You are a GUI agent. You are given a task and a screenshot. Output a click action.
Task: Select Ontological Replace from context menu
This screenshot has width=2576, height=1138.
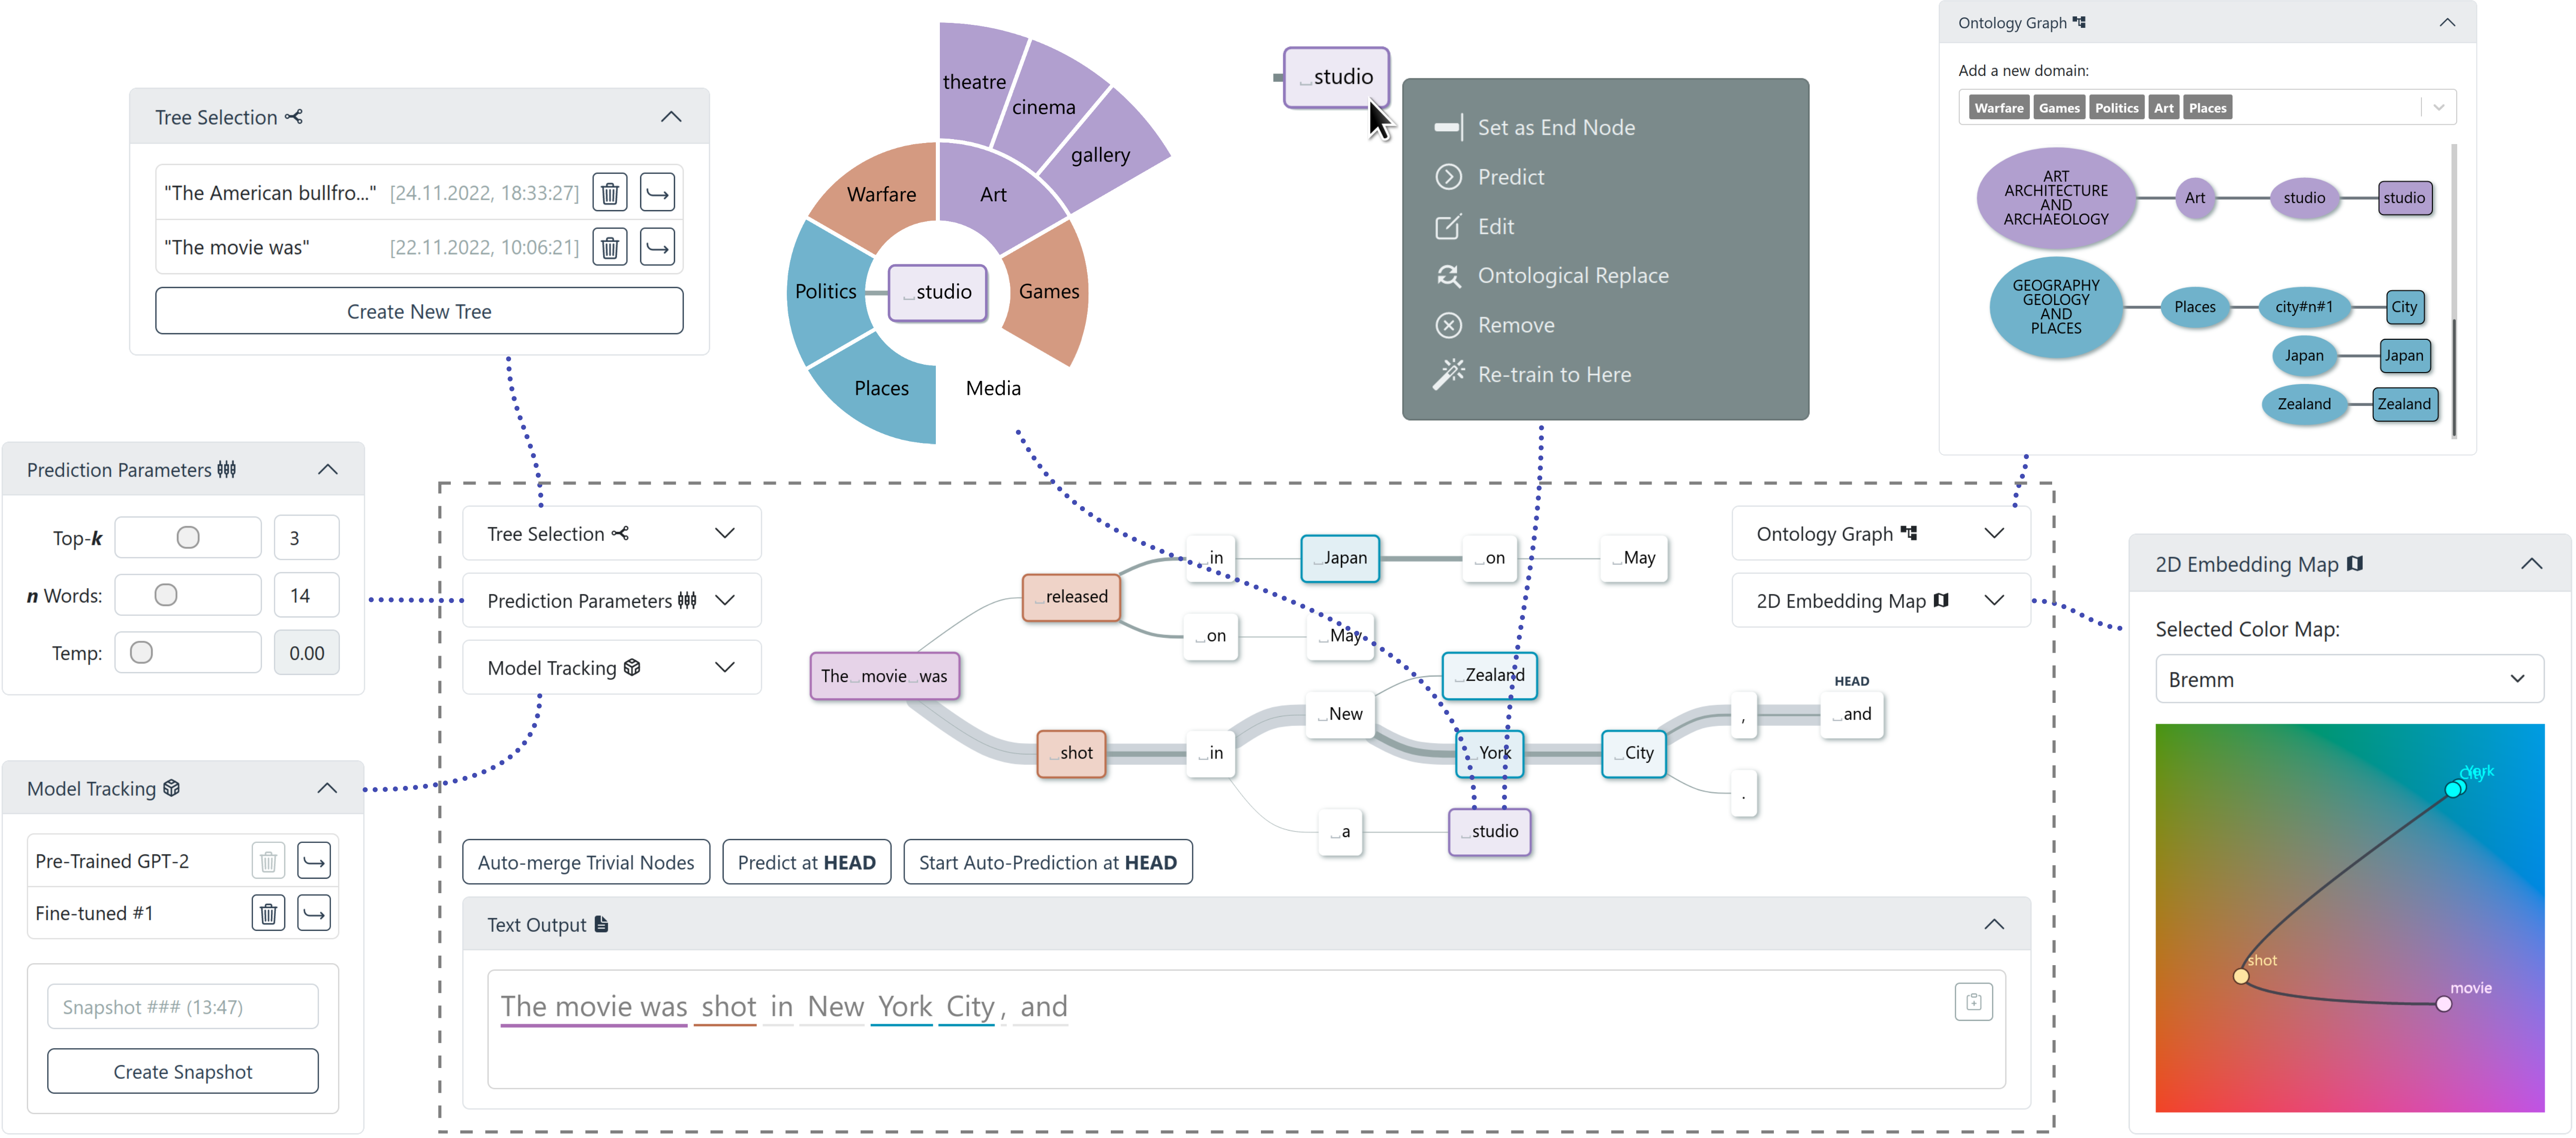click(x=1572, y=276)
